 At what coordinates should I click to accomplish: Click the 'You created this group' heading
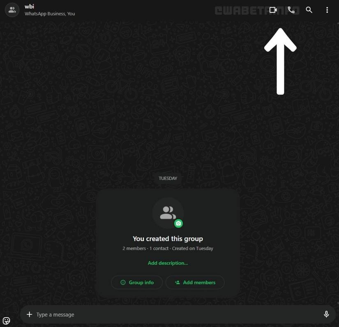[x=168, y=239]
